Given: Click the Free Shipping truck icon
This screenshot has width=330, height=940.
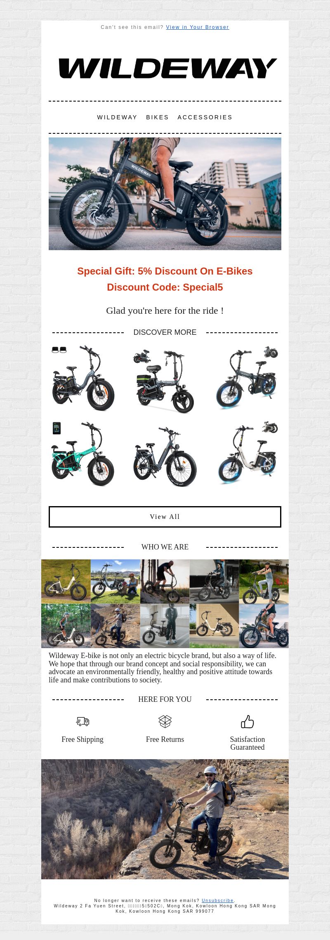Looking at the screenshot, I should point(82,721).
